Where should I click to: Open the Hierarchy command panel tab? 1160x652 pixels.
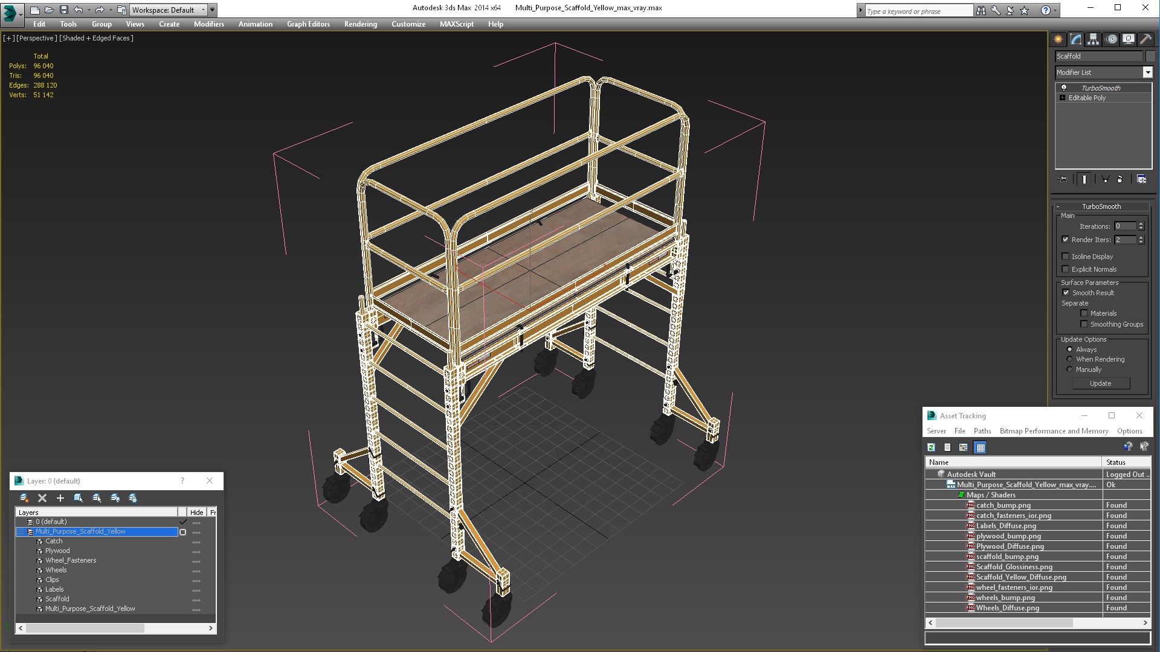1094,39
